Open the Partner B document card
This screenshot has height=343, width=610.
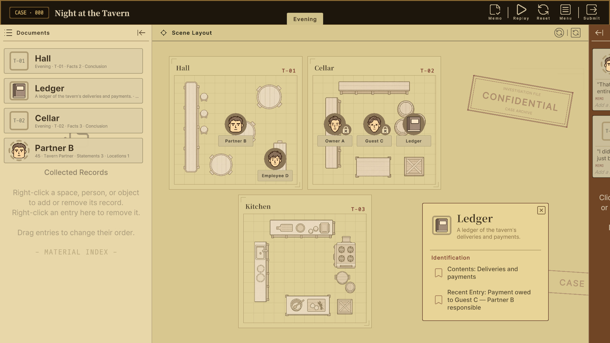coord(73,151)
